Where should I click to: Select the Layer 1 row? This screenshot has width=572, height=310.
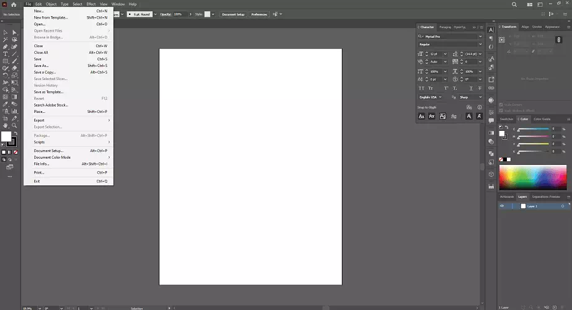click(x=534, y=206)
